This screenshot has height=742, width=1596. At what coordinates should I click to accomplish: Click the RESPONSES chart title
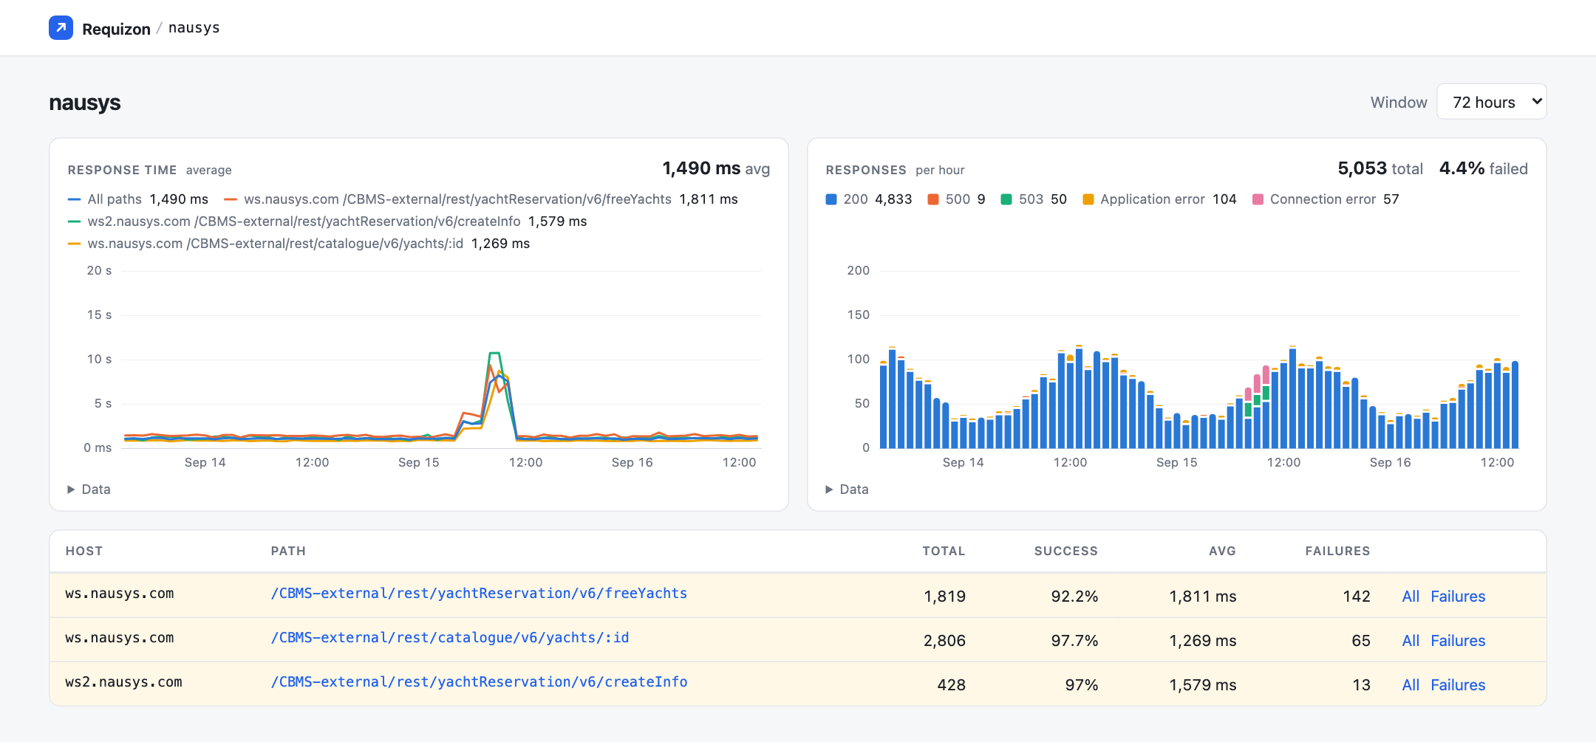[x=866, y=170]
